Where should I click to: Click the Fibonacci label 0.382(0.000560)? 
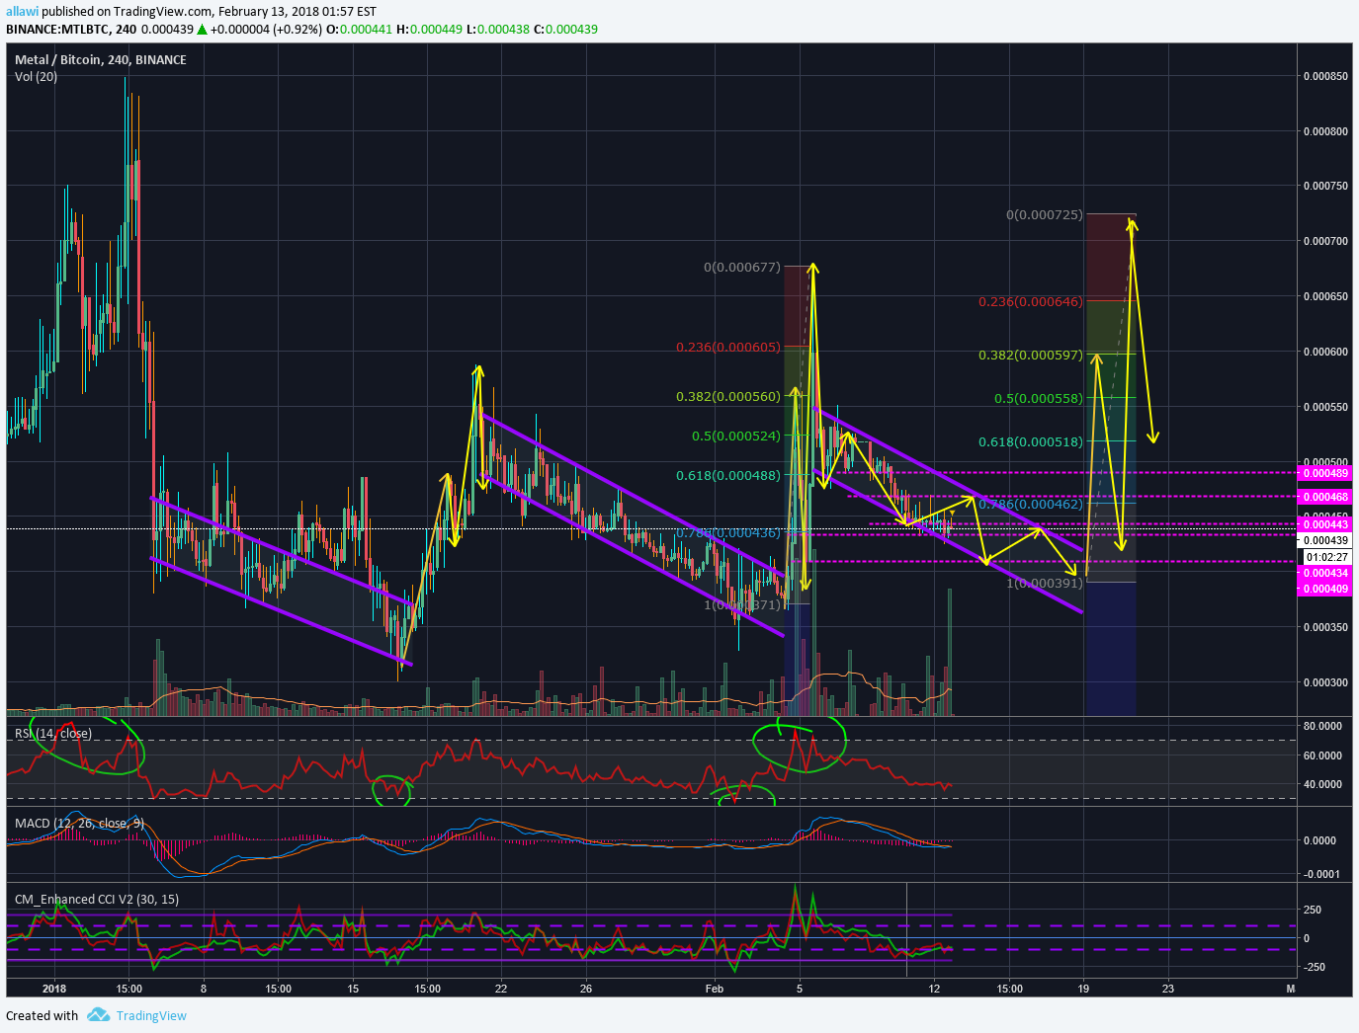click(x=728, y=396)
